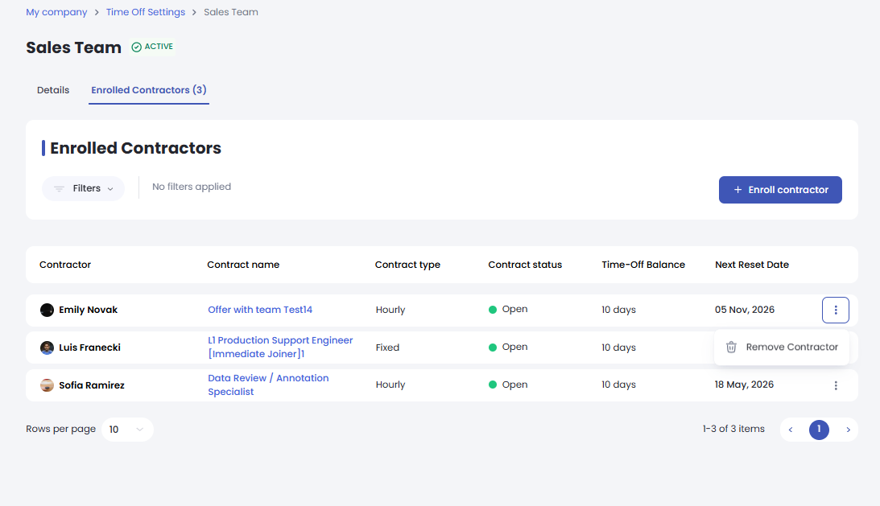Expand the Rows per page selector
This screenshot has width=880, height=506.
127,430
